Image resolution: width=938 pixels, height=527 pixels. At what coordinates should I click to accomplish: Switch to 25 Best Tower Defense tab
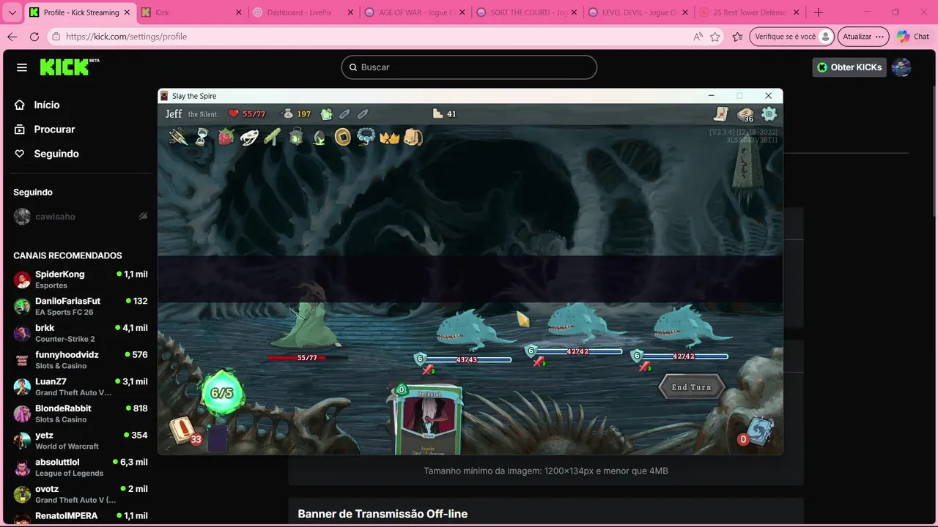click(x=749, y=12)
